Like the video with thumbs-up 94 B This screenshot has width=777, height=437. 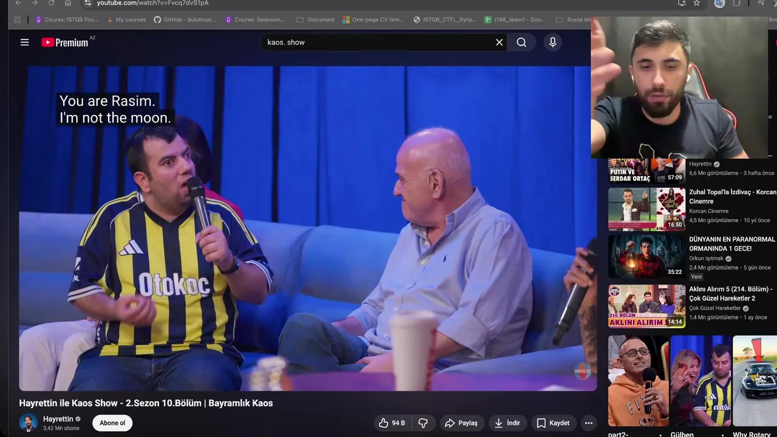(x=392, y=423)
